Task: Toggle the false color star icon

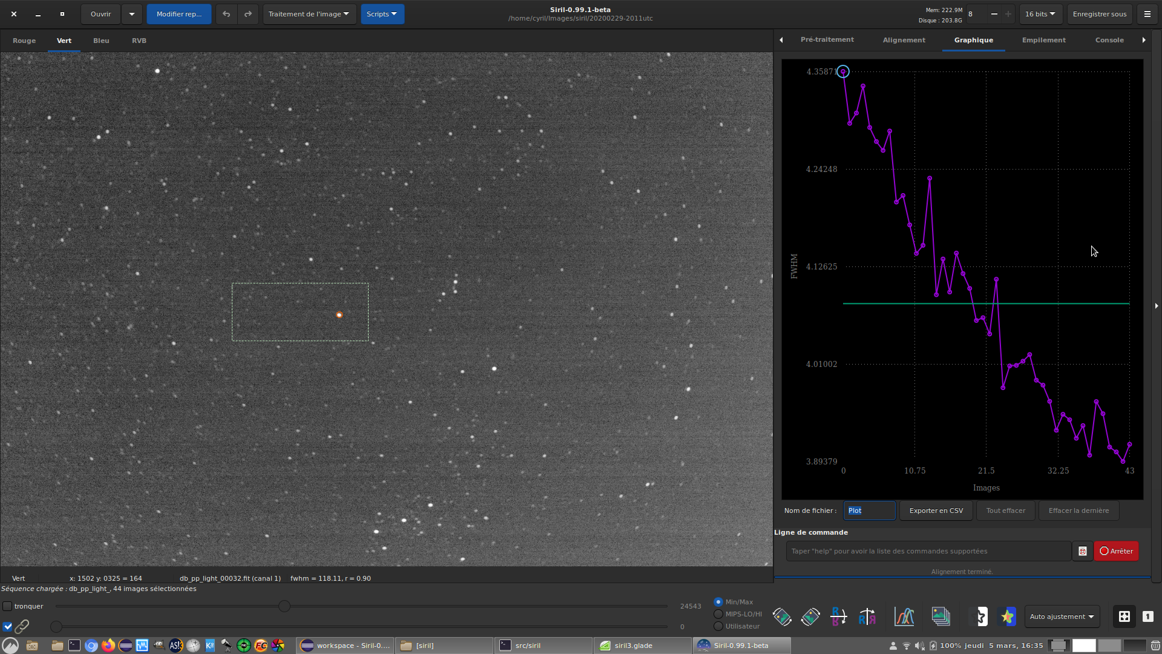Action: coord(1007,616)
